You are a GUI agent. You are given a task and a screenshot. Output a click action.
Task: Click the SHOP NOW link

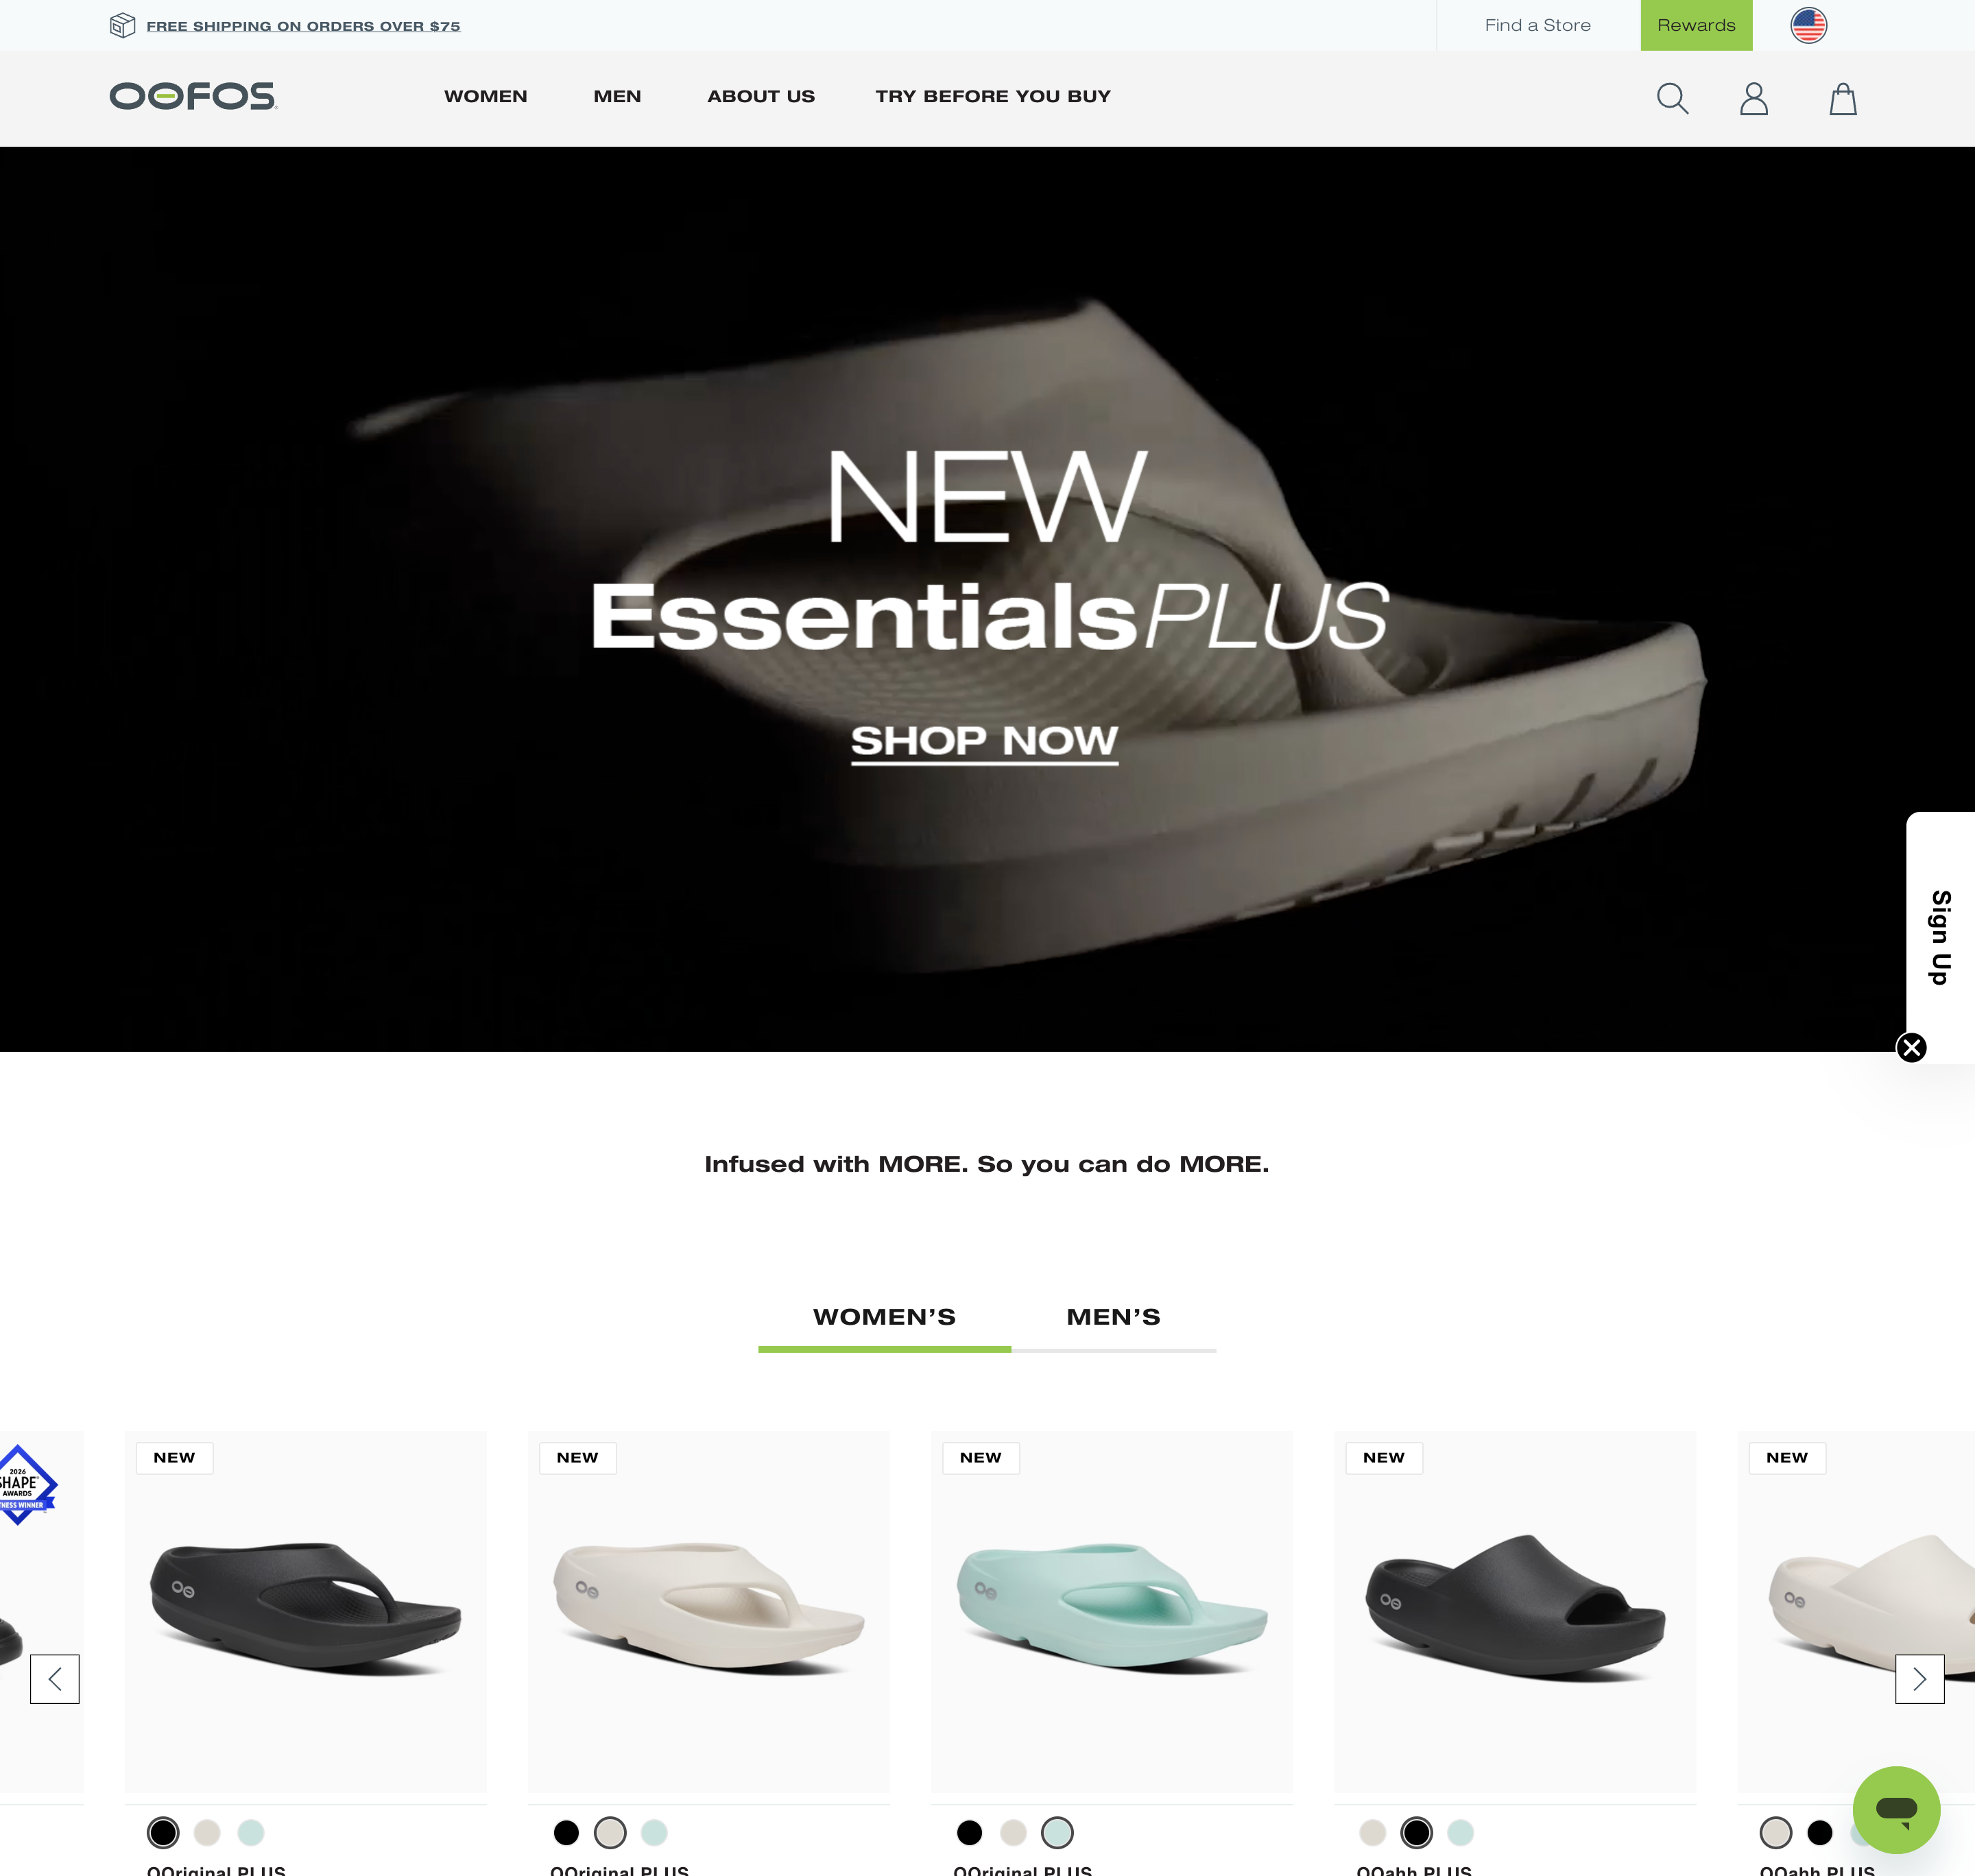coord(984,742)
